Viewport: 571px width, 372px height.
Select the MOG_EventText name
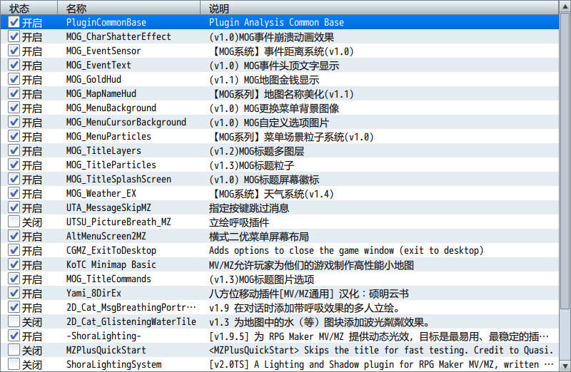click(x=98, y=65)
